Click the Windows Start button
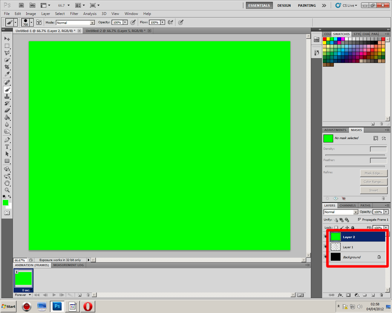 click(9, 307)
